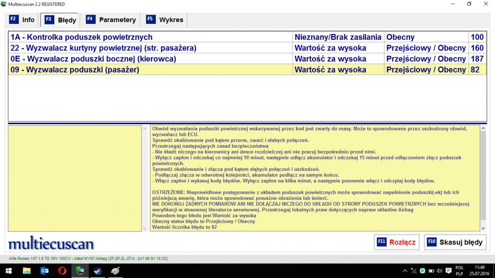Click scroll-up arrow of description panel
The image size is (495, 278).
point(483,128)
